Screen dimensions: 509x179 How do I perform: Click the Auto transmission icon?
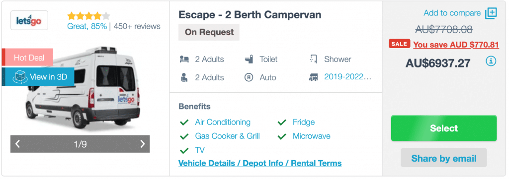coord(249,78)
